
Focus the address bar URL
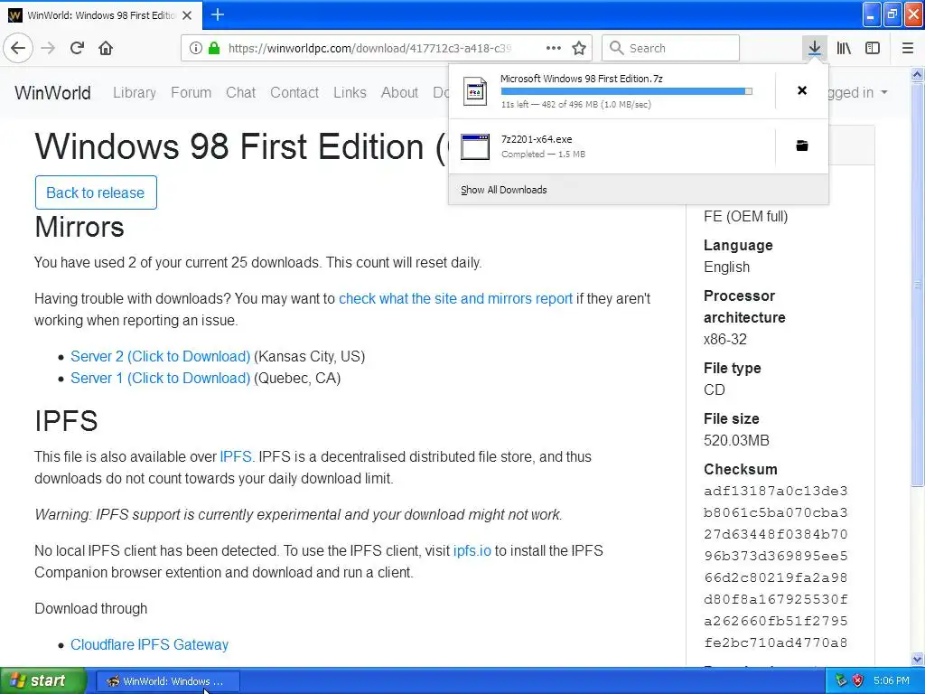[369, 48]
